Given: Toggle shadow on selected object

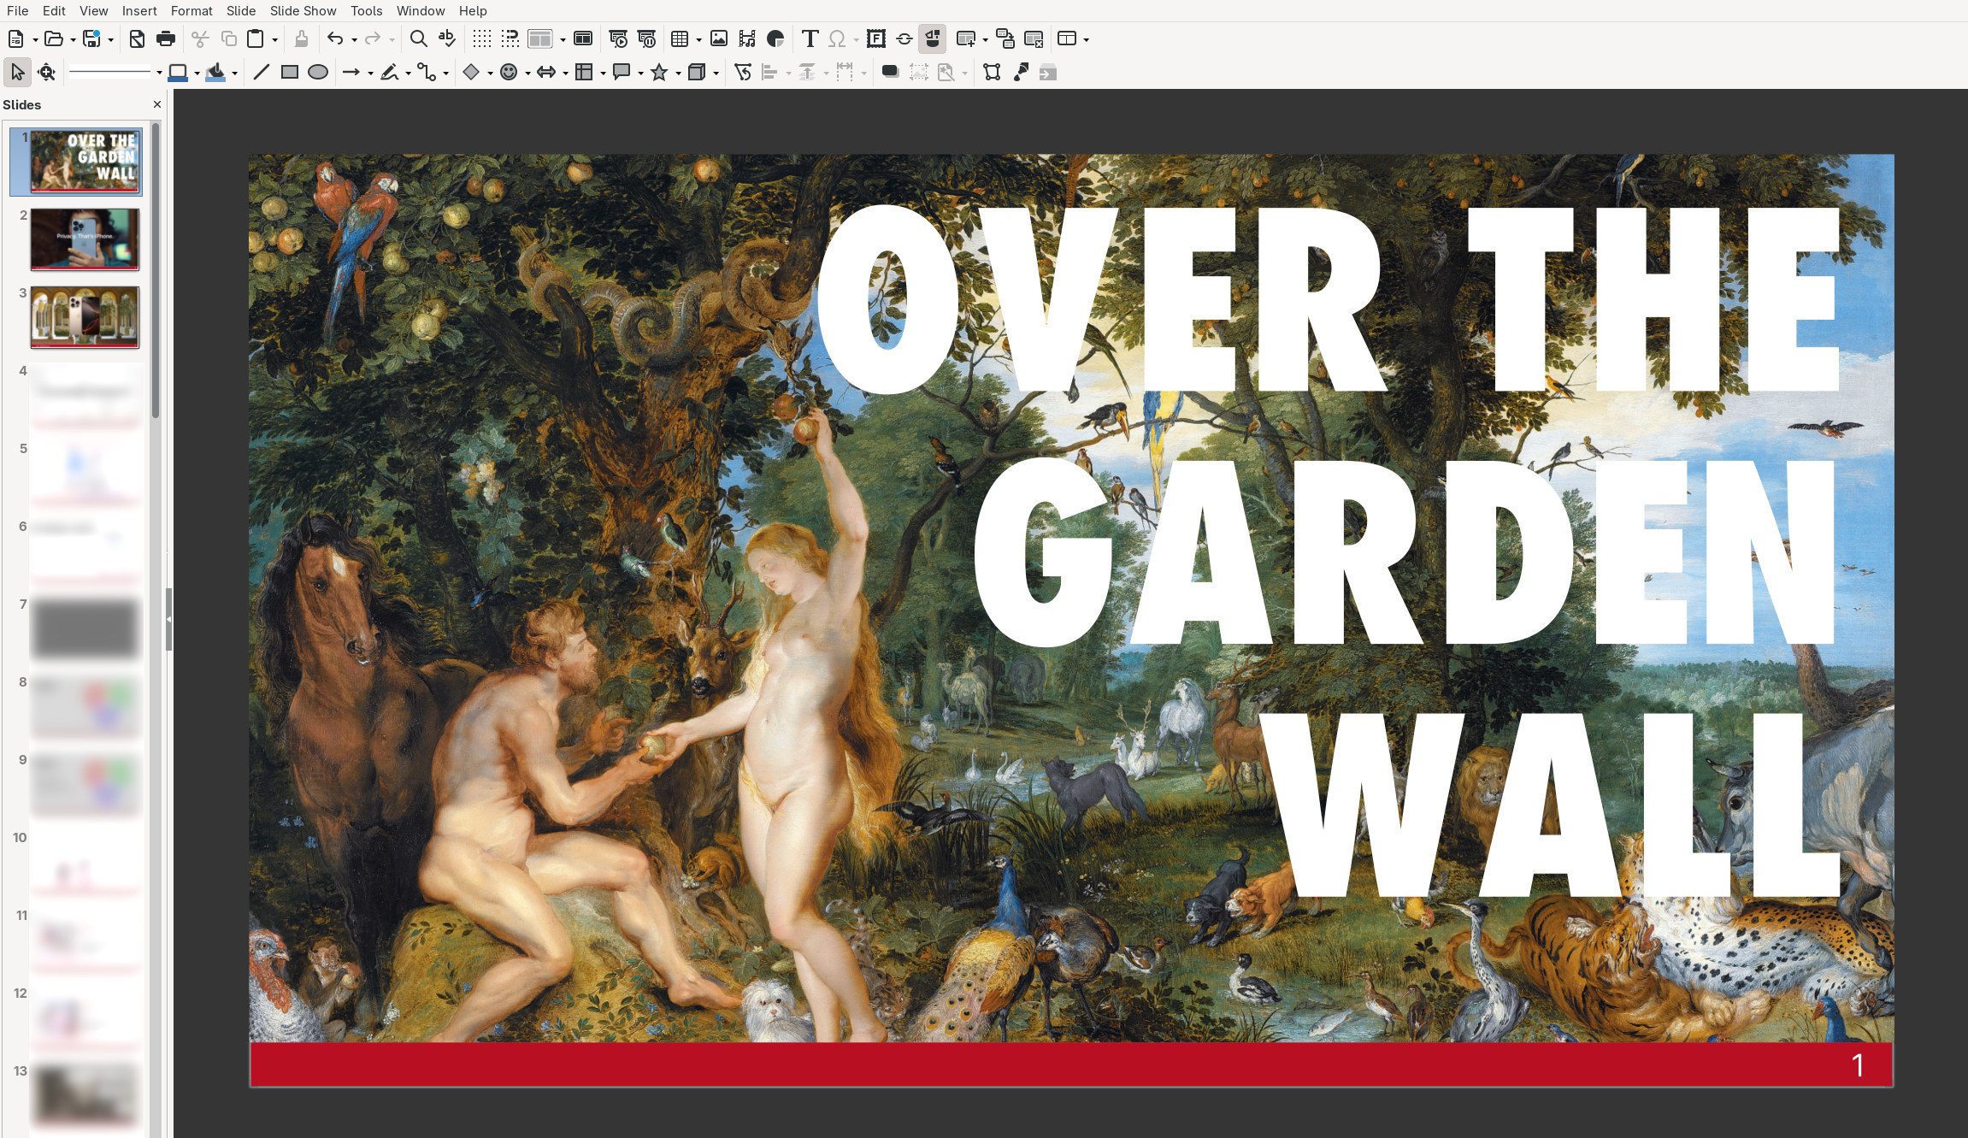Looking at the screenshot, I should 890,73.
